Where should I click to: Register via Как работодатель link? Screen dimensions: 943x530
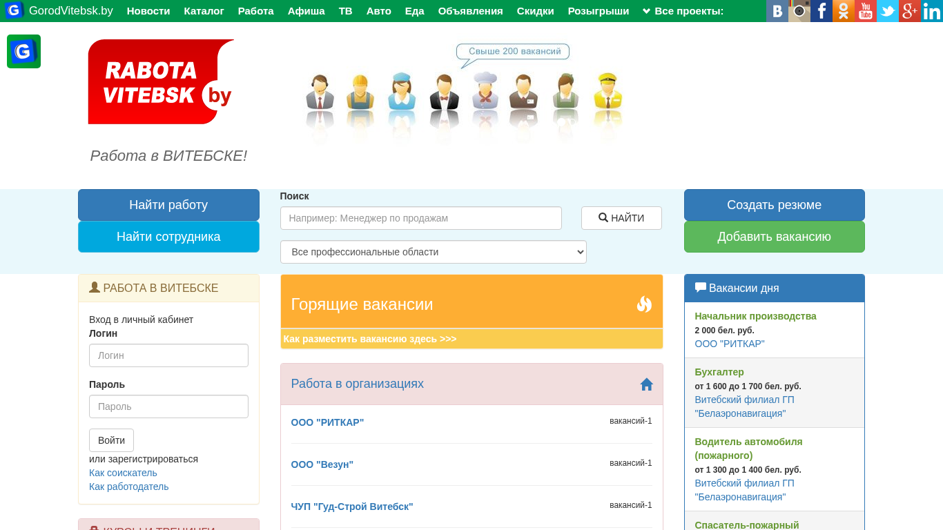click(129, 487)
